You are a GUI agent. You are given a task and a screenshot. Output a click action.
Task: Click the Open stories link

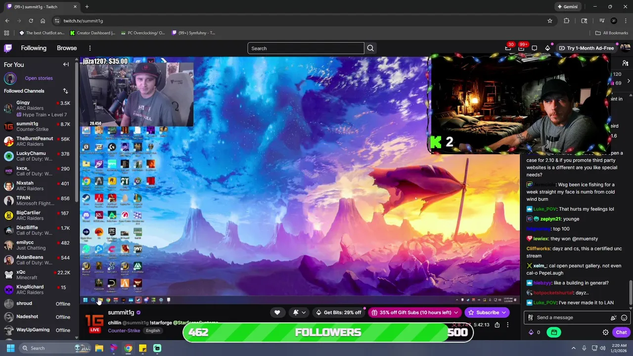coord(39,78)
